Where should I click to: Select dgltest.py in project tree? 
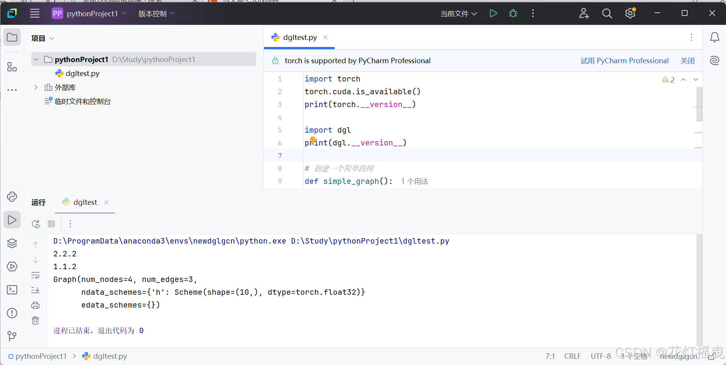click(x=77, y=73)
